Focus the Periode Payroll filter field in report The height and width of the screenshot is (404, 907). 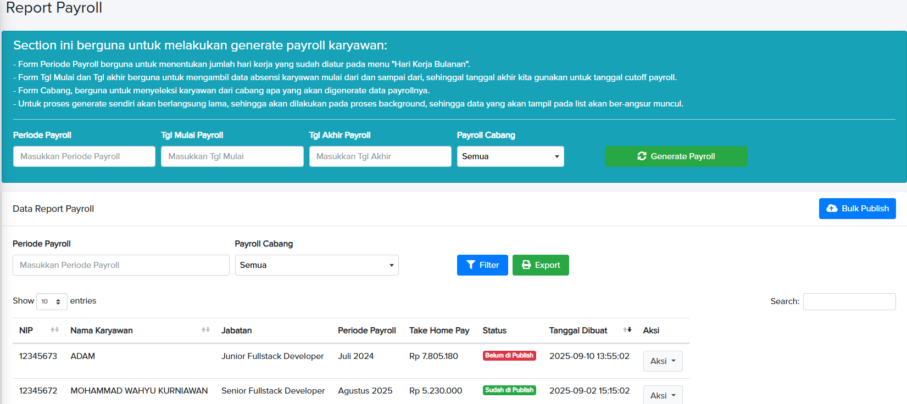pyautogui.click(x=121, y=265)
